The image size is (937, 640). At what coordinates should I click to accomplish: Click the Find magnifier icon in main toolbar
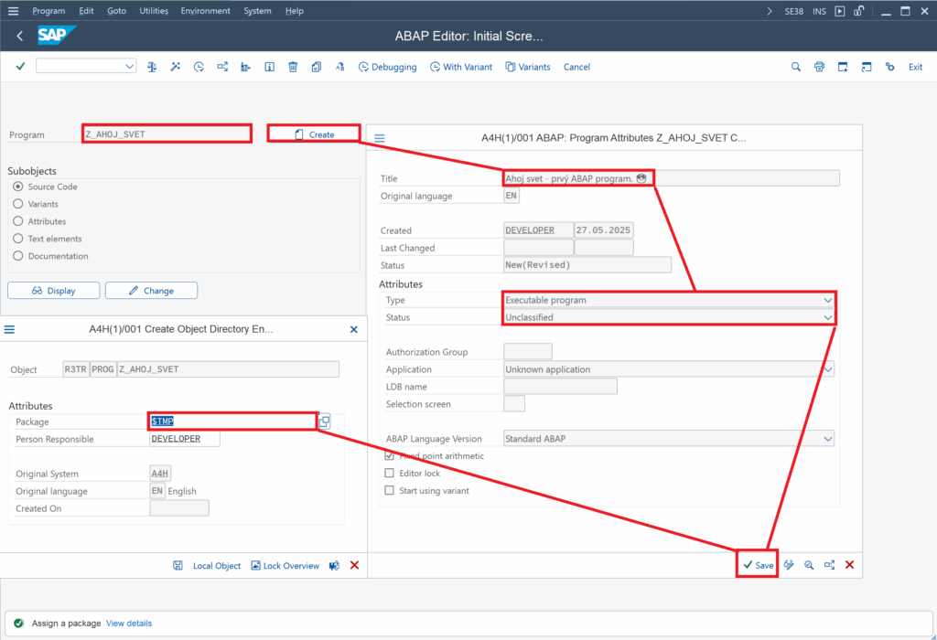796,67
